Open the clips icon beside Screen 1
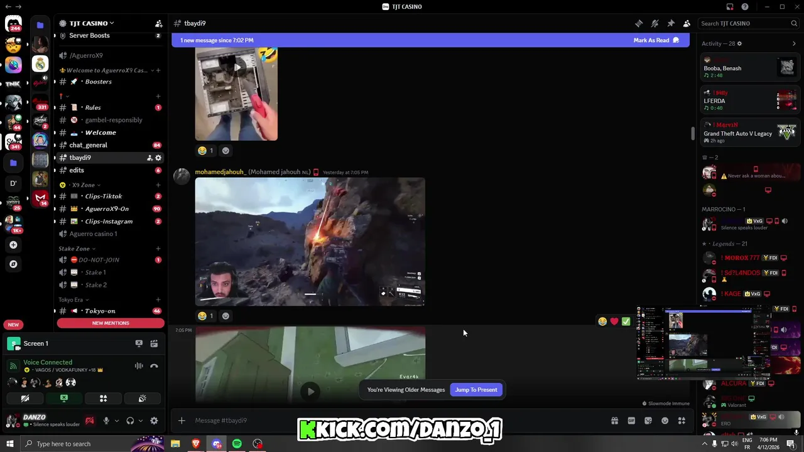This screenshot has width=804, height=452. pyautogui.click(x=154, y=343)
